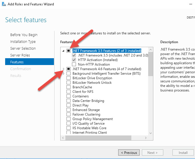Image resolution: width=195 pixels, height=159 pixels.
Task: Click horizontal scroll left arrow
Action: point(63,138)
